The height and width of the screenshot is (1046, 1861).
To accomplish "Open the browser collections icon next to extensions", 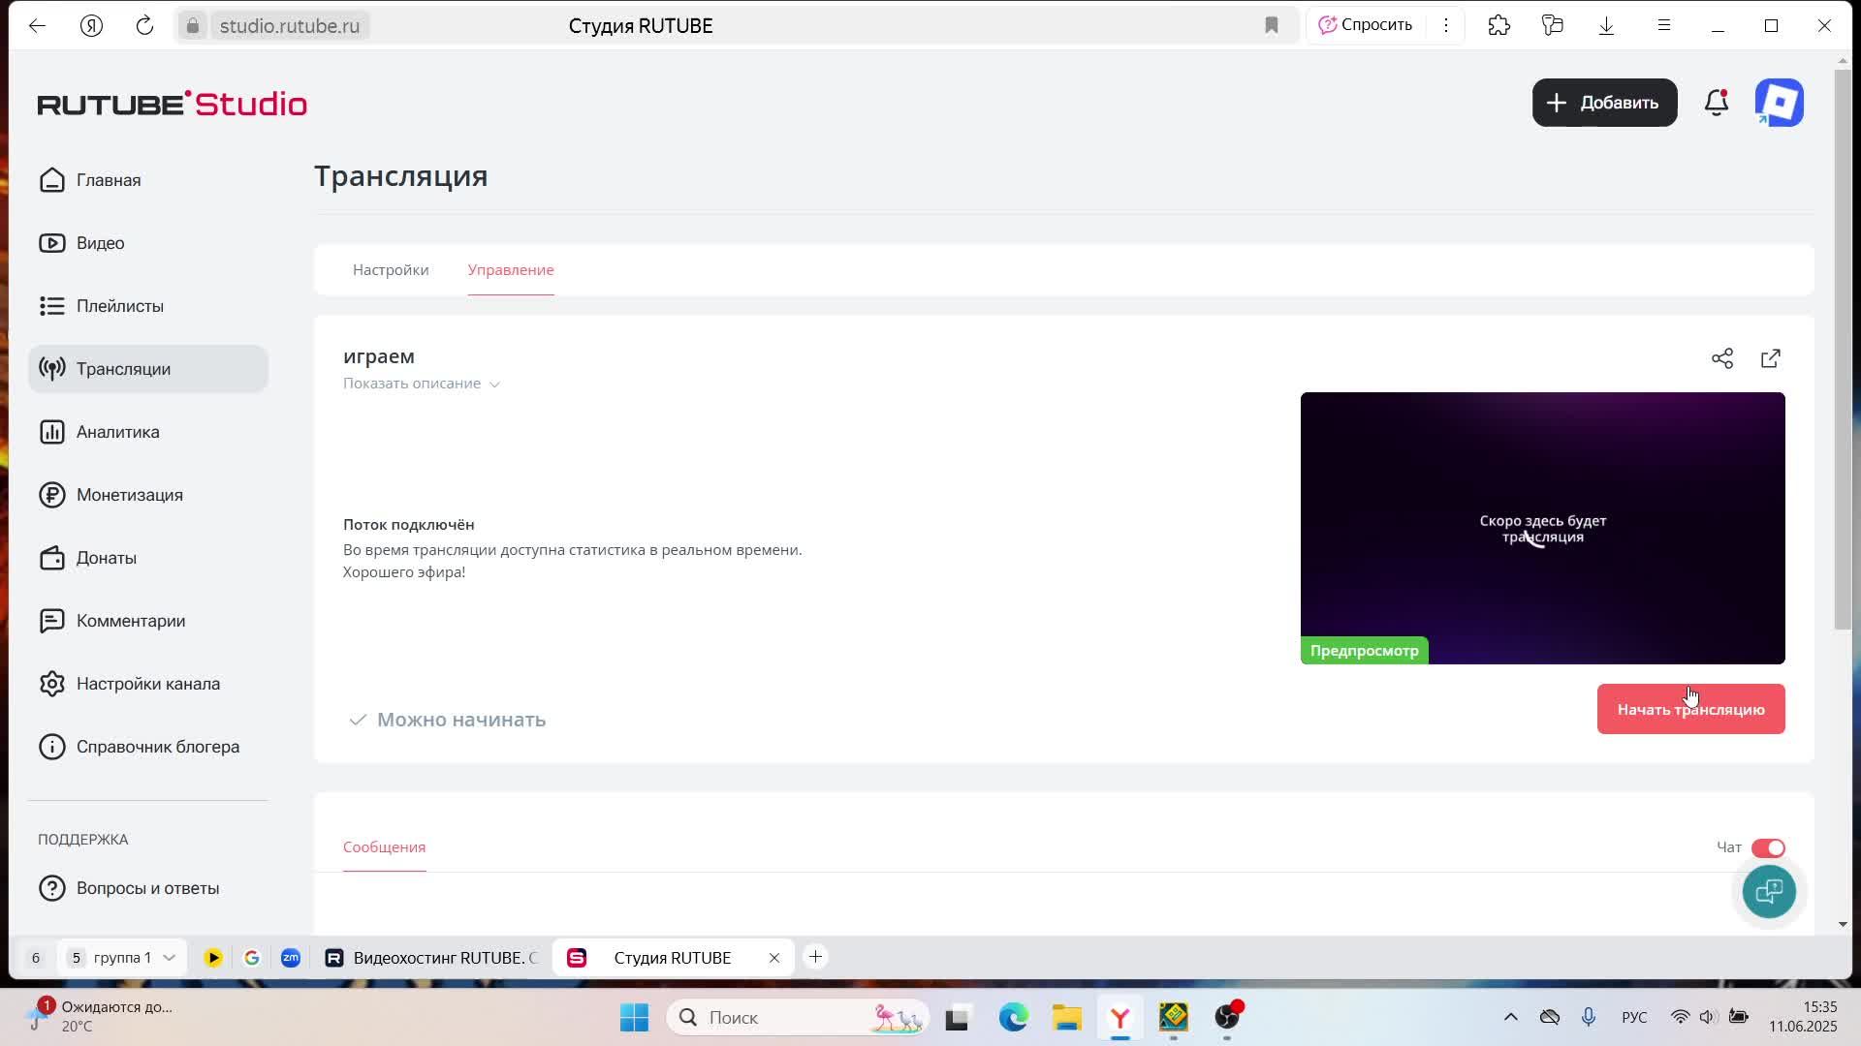I will coord(1553,26).
